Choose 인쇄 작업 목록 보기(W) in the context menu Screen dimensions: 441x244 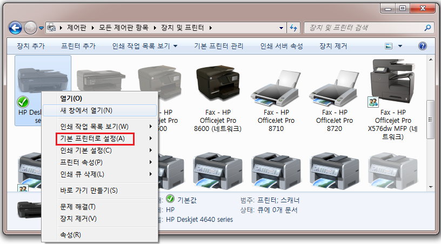click(99, 127)
